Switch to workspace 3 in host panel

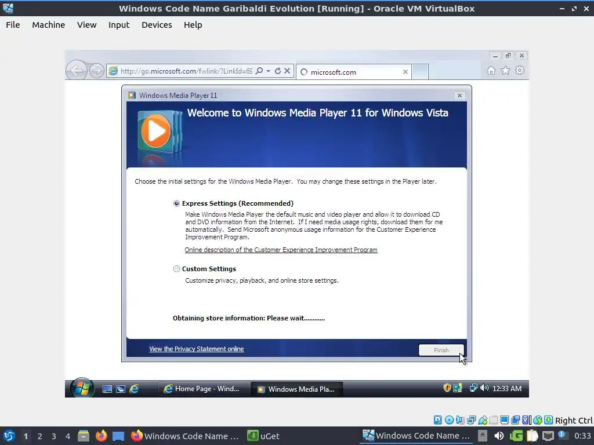pos(54,436)
